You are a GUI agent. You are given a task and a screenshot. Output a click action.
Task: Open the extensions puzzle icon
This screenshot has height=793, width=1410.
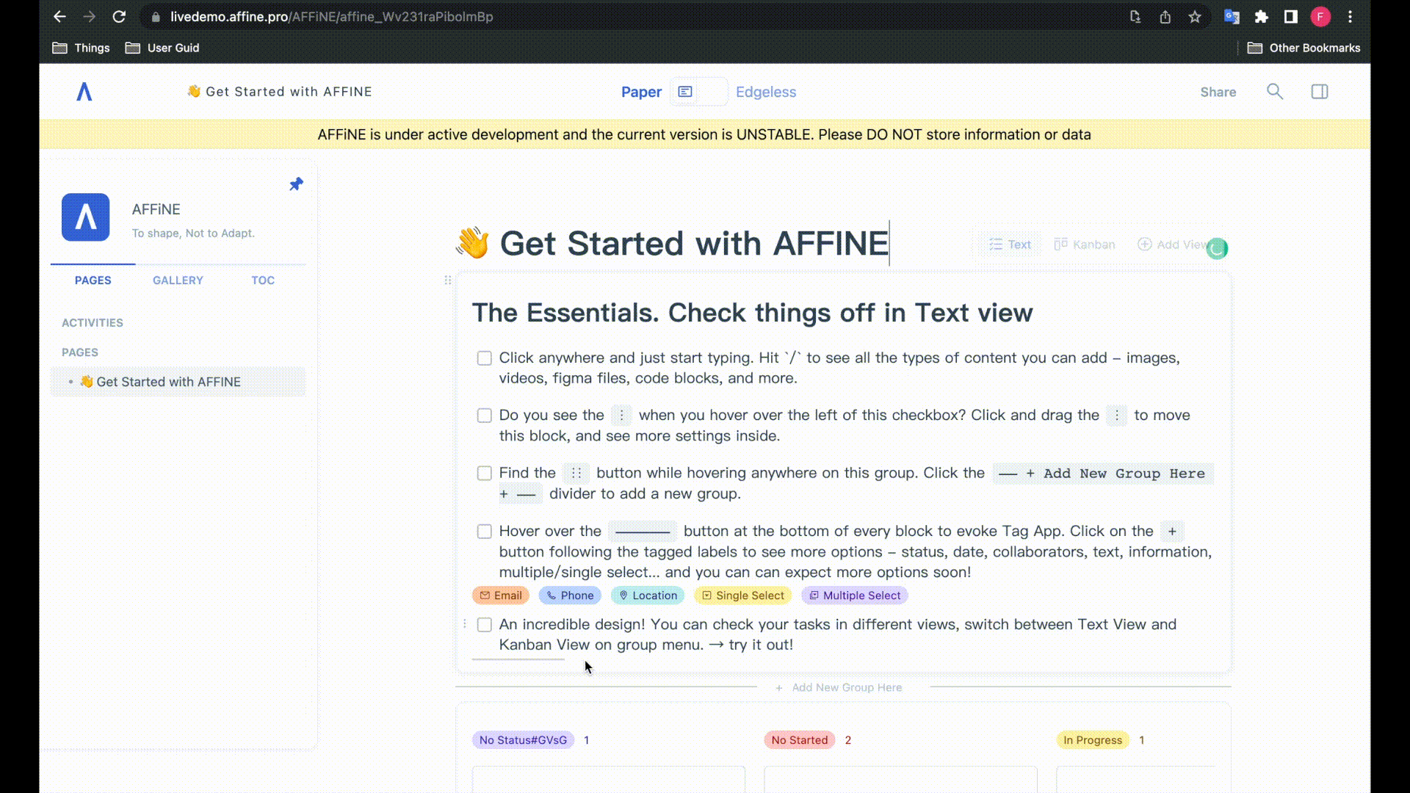1261,16
